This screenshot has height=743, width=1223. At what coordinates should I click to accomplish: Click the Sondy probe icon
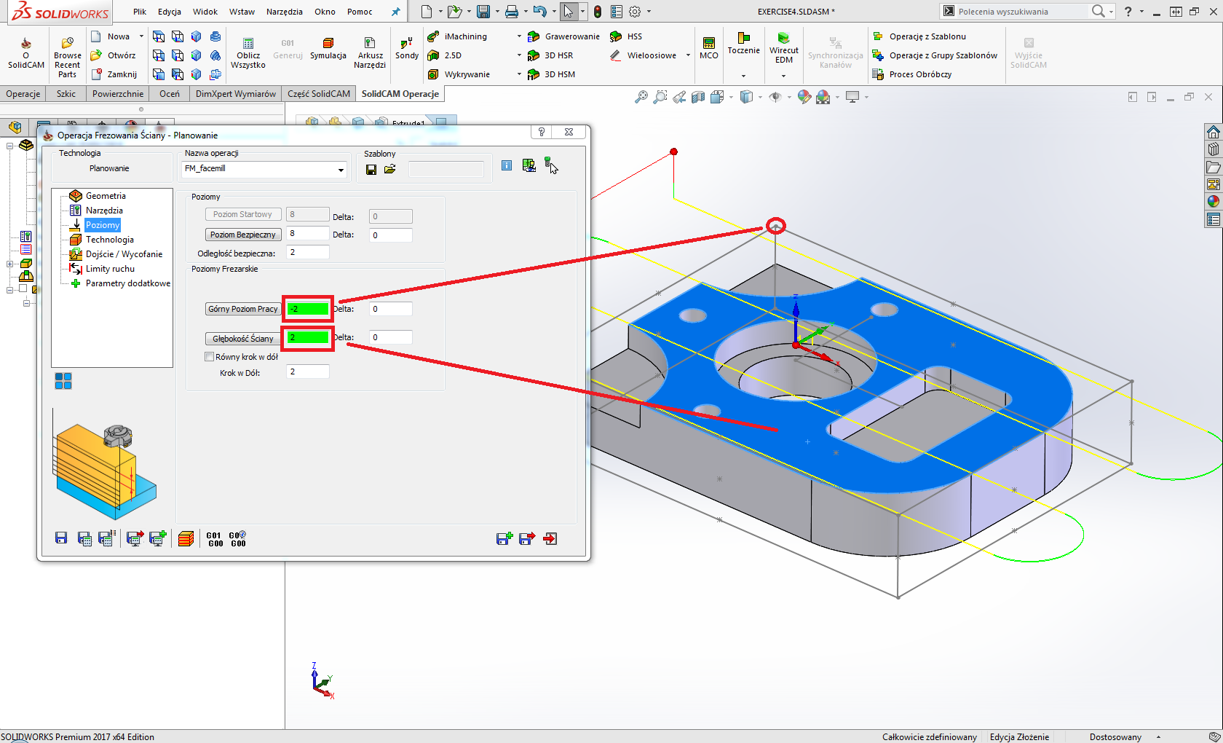405,47
